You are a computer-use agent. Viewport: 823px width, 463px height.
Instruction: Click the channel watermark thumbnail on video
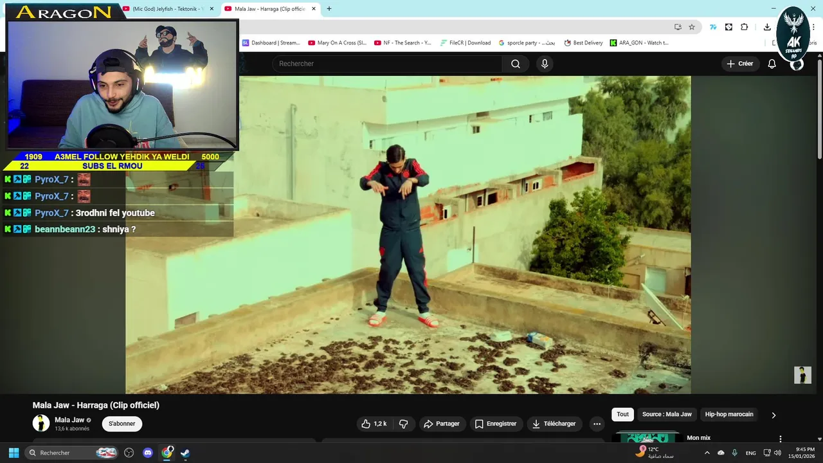click(802, 375)
